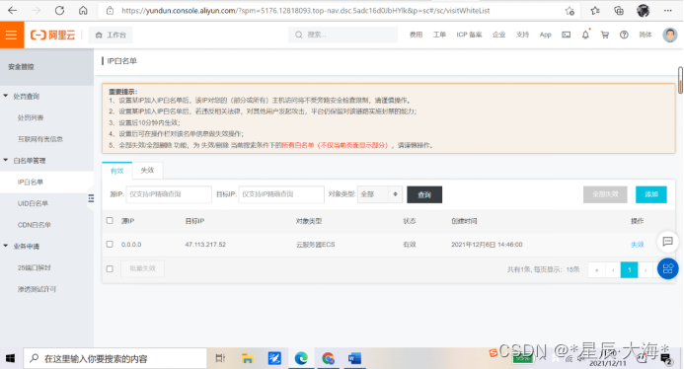
Task: Click the Alibaba Cloud logo
Action: click(52, 35)
